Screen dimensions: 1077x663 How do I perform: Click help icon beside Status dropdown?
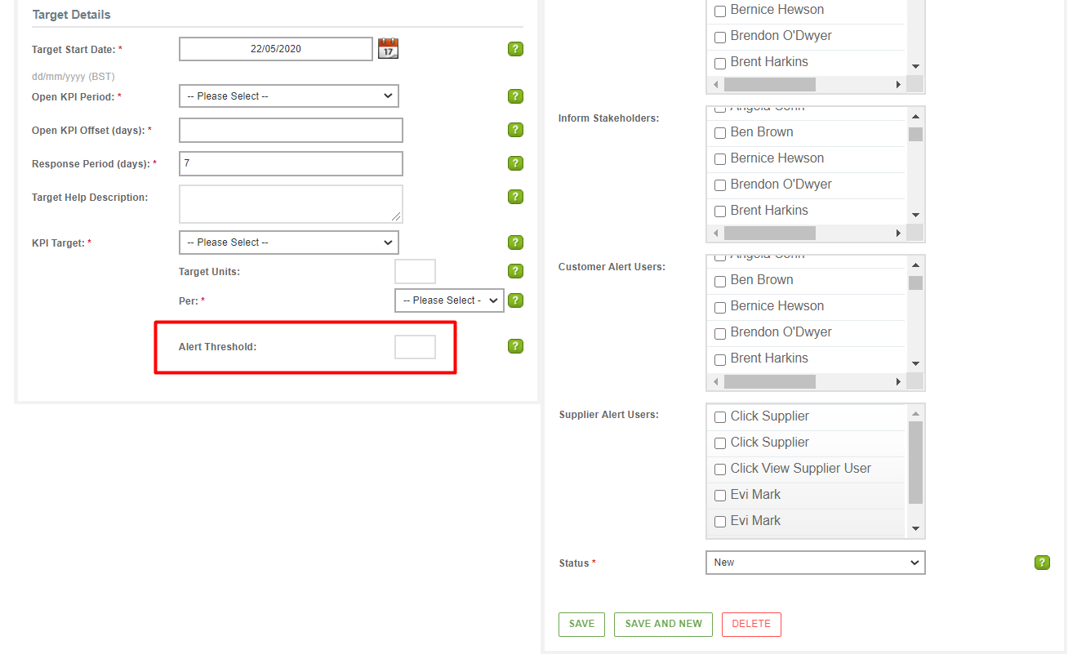click(1041, 563)
